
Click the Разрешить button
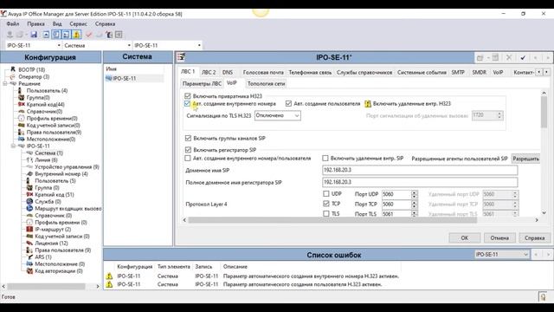click(x=526, y=159)
